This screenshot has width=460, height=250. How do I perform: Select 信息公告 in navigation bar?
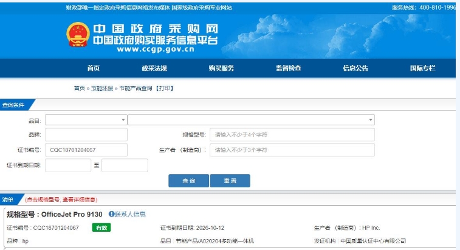(x=355, y=68)
